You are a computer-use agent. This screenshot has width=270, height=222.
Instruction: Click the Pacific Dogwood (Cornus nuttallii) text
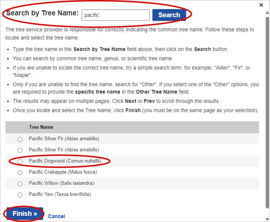pos(65,161)
